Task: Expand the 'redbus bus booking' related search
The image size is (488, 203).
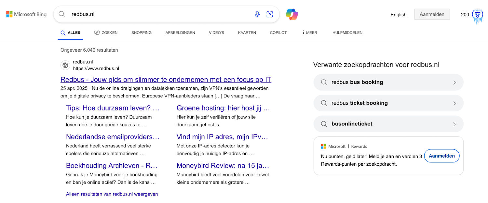Action: tap(454, 82)
